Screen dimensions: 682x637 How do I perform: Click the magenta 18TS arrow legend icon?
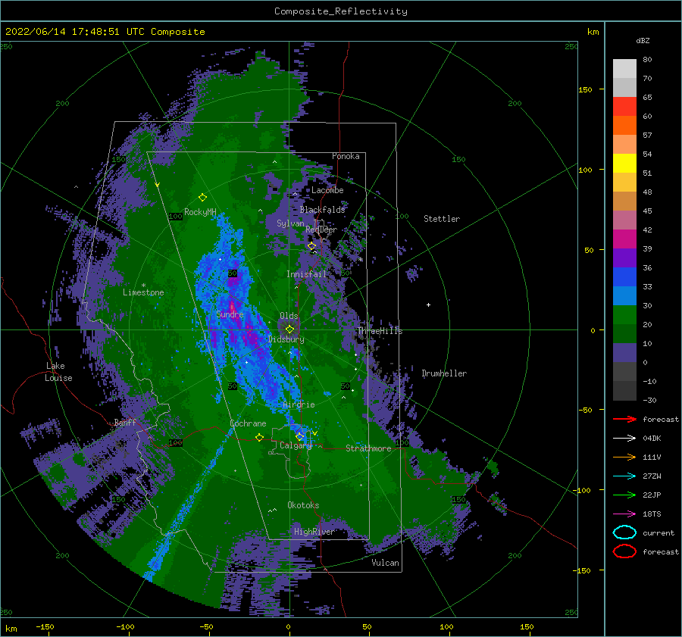[624, 514]
